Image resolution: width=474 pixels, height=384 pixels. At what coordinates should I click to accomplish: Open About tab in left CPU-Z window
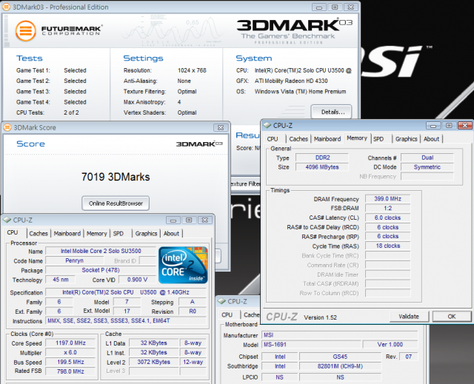171,233
